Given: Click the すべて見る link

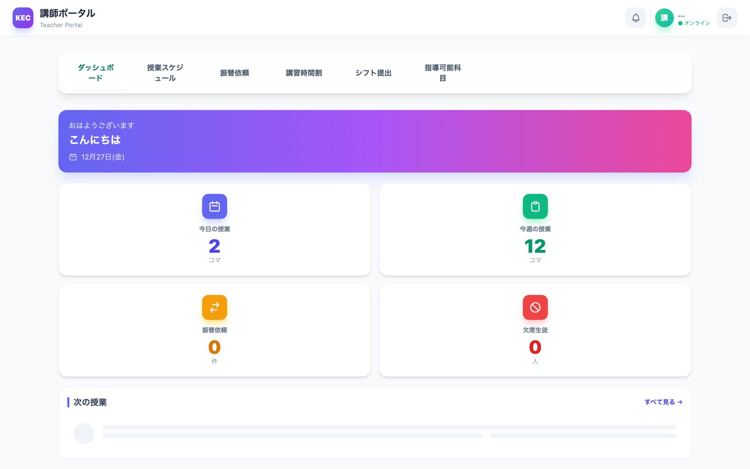Looking at the screenshot, I should 663,402.
